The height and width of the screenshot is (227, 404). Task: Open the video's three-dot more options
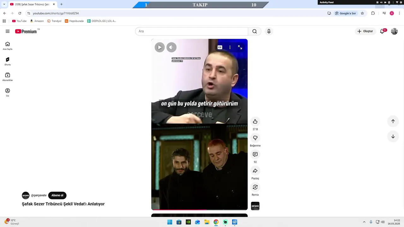coord(230,47)
